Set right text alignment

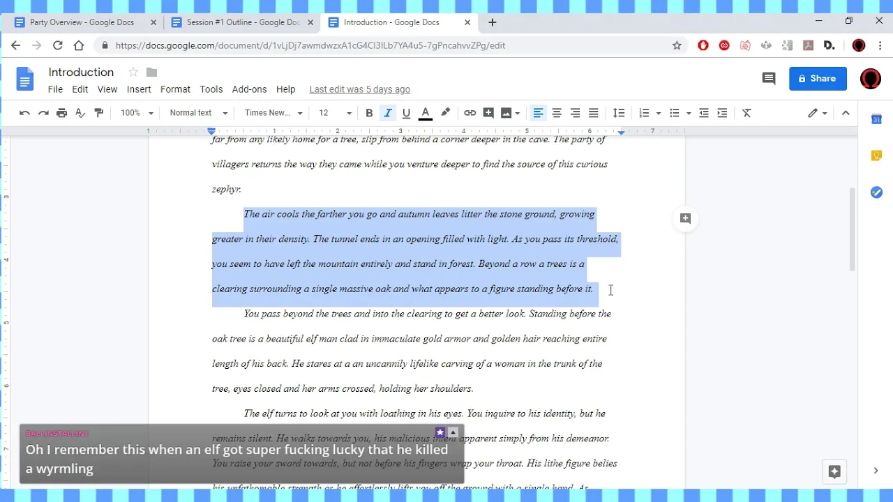coord(575,113)
